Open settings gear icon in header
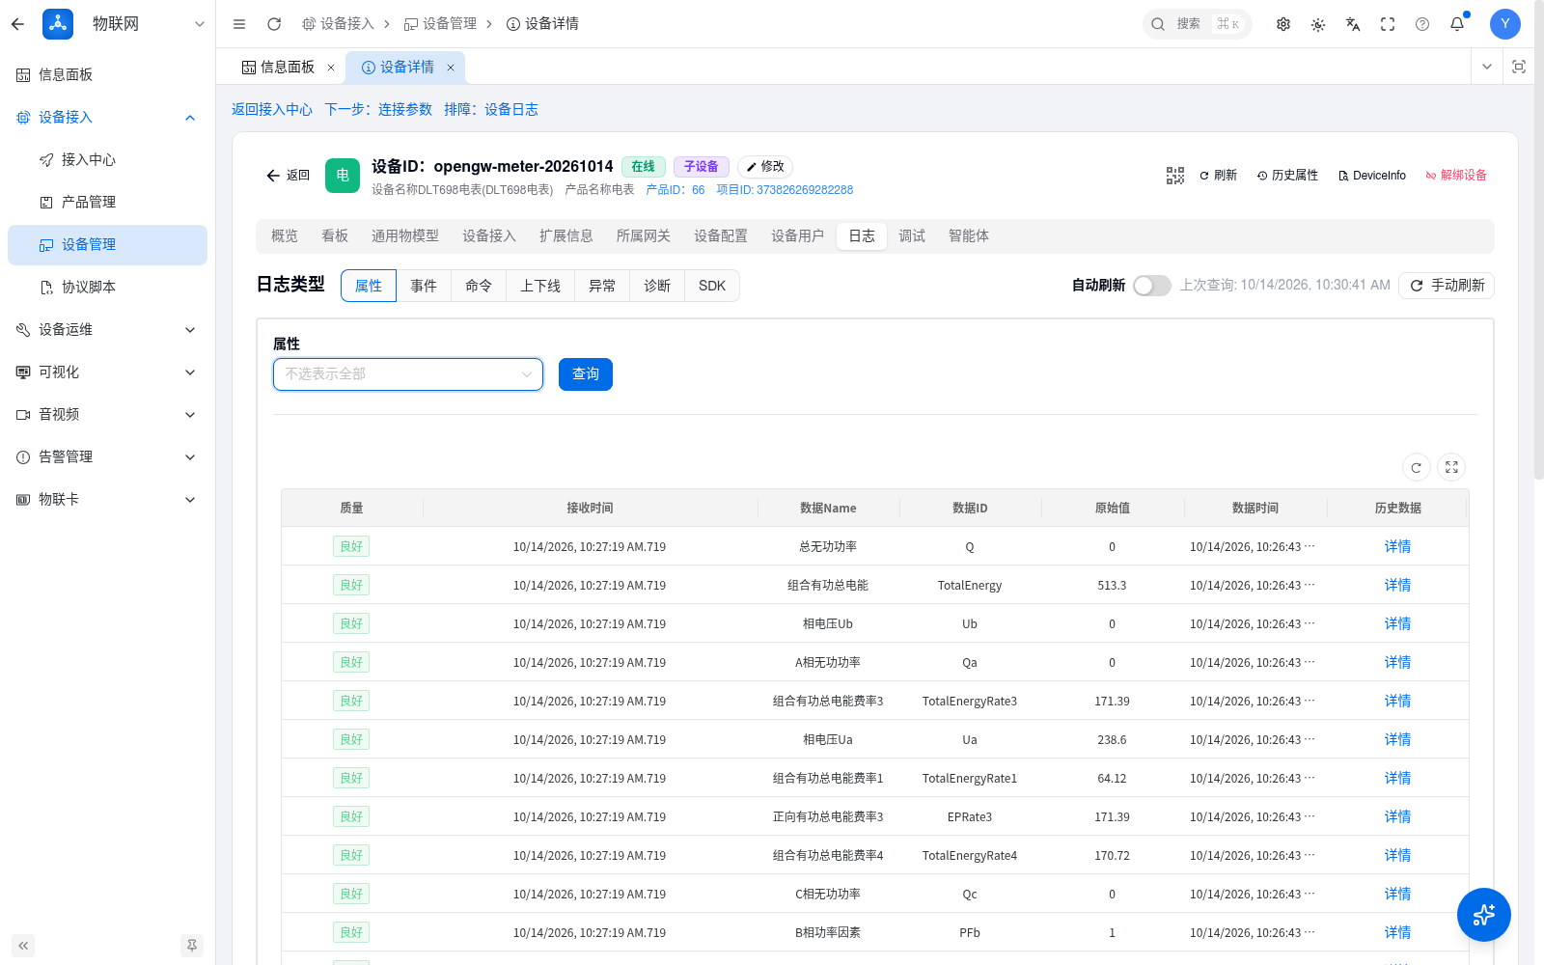This screenshot has height=965, width=1544. [x=1283, y=24]
